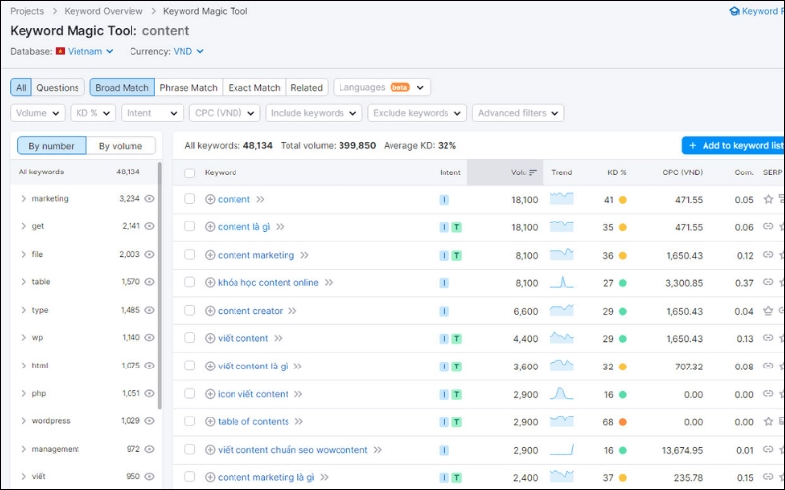Switch to the Questions tab
The image size is (785, 490).
click(58, 87)
